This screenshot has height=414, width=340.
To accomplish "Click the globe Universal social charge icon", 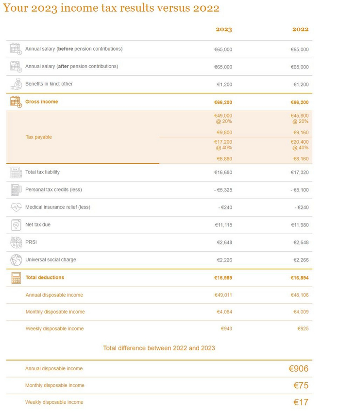I will pyautogui.click(x=16, y=259).
